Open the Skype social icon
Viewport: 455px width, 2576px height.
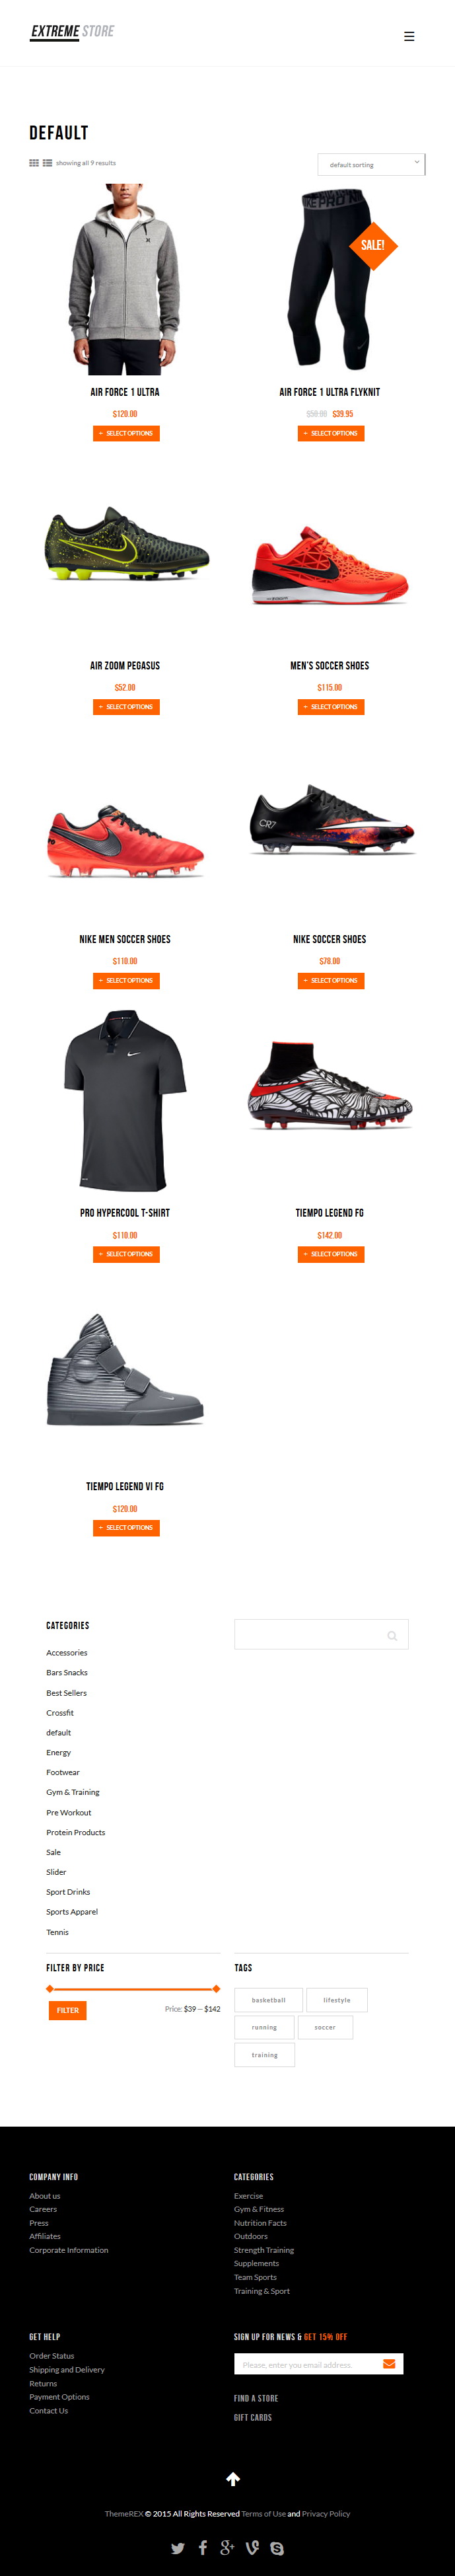pos(277,2548)
